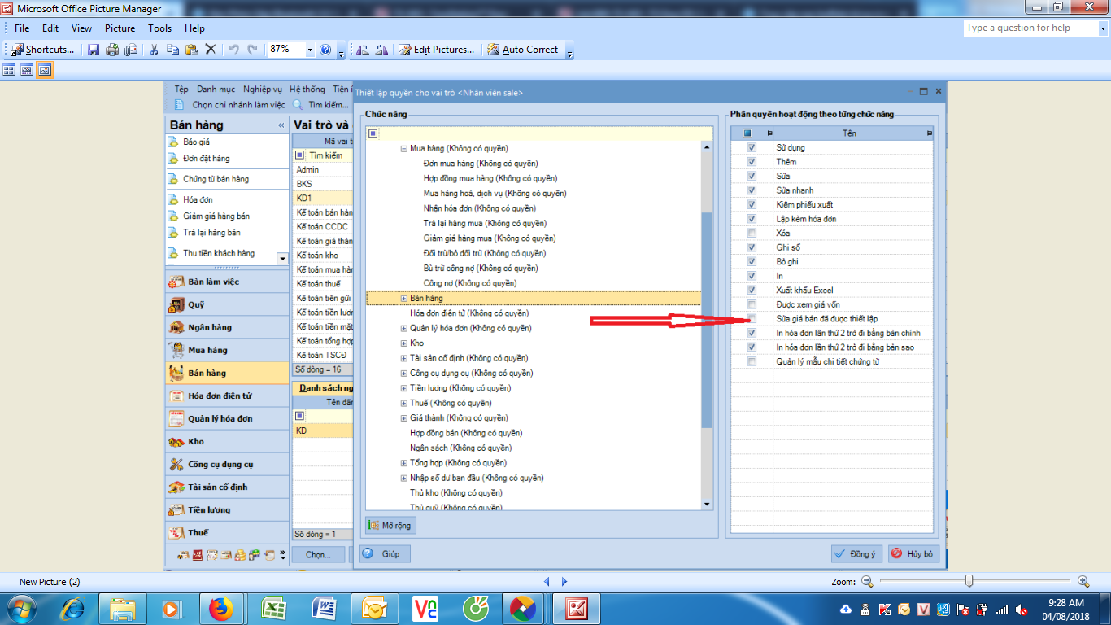Click the Delete X icon in toolbar
The image size is (1111, 625).
coord(210,50)
